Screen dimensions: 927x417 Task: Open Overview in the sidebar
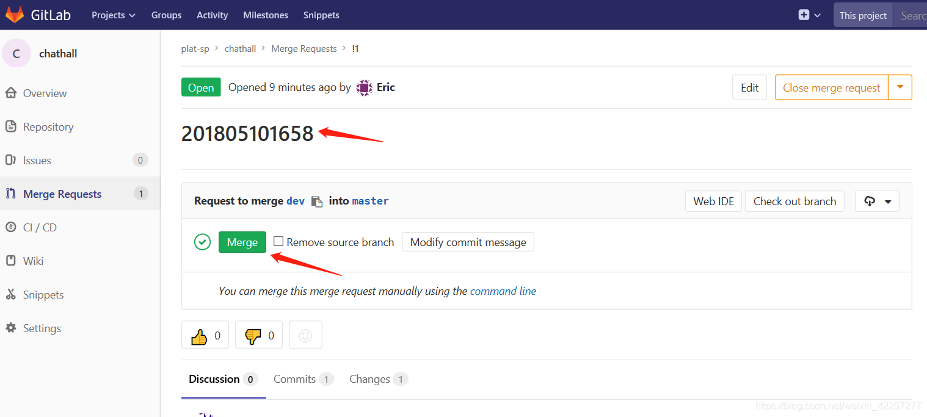pos(45,93)
